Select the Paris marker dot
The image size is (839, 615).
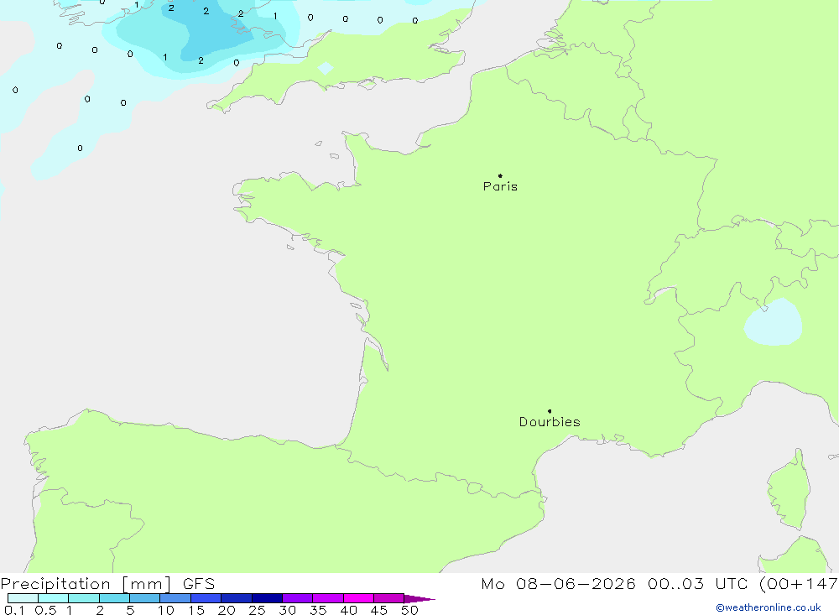click(500, 175)
